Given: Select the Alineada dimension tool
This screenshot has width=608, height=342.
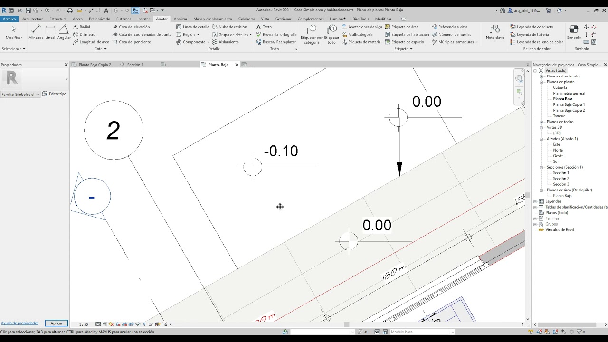Looking at the screenshot, I should coord(36,32).
